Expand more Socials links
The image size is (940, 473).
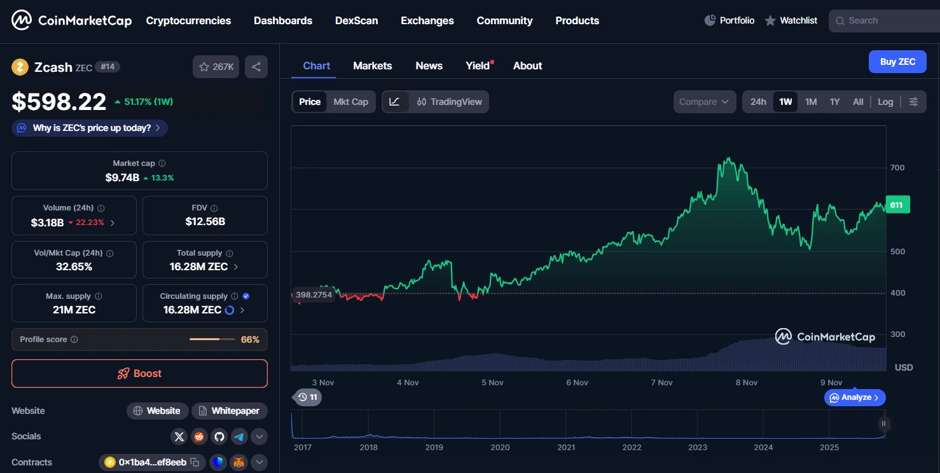259,437
